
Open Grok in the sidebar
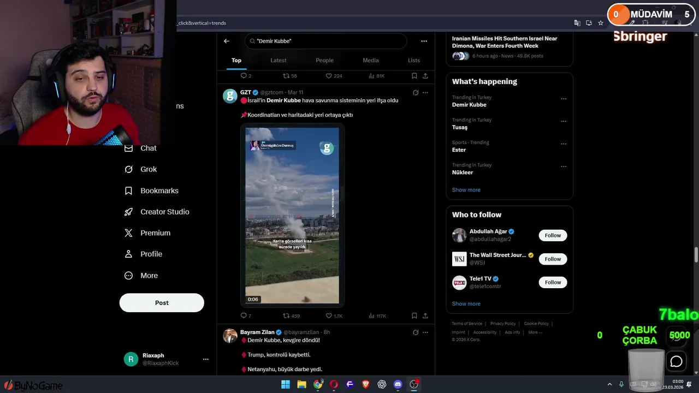click(x=141, y=169)
